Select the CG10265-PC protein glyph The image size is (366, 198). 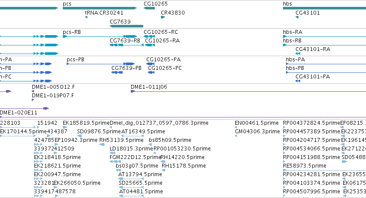click(x=151, y=72)
